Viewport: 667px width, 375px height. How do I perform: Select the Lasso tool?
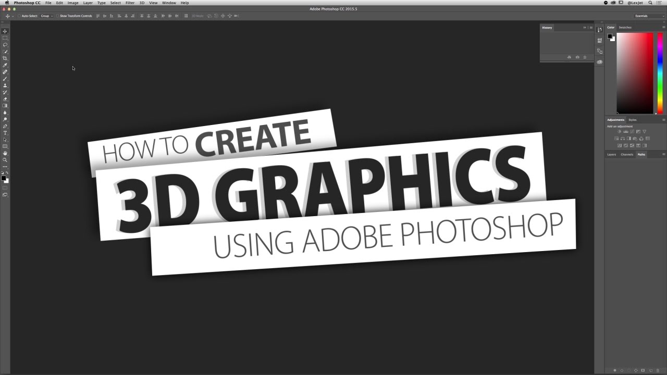point(5,45)
